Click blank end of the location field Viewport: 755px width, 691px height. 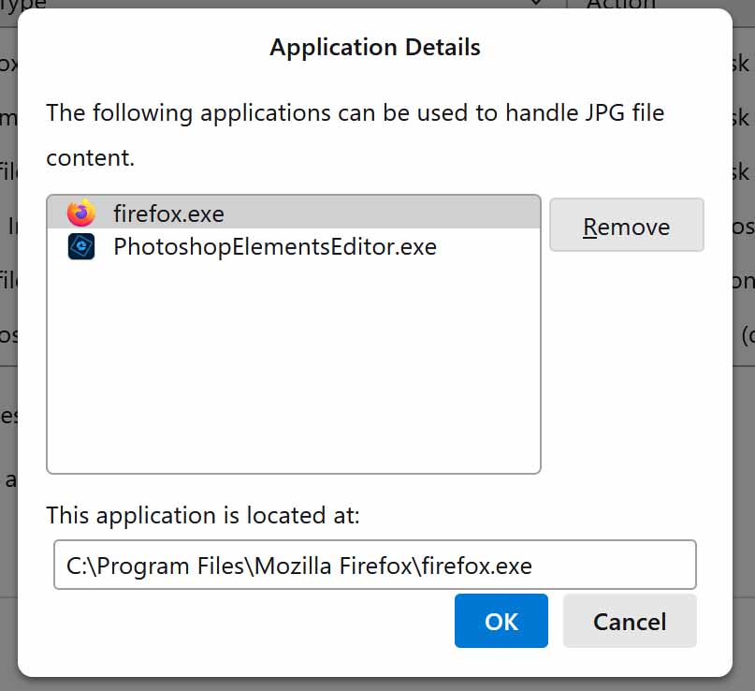pyautogui.click(x=617, y=566)
